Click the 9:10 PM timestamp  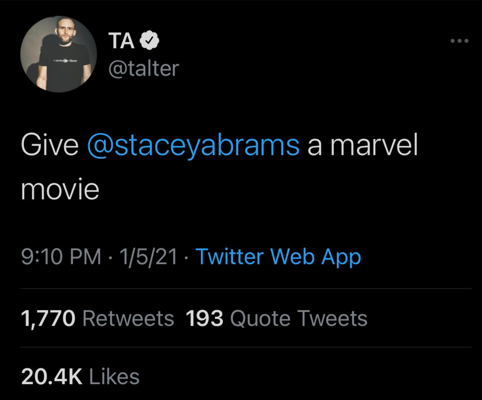point(61,257)
